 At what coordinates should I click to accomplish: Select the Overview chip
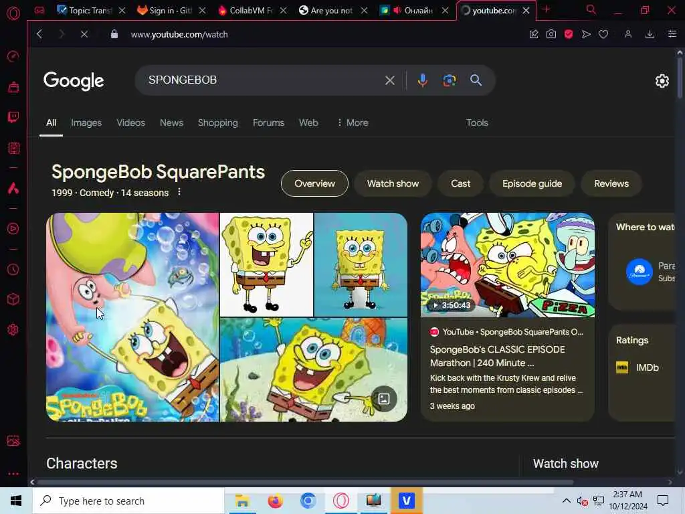(x=314, y=183)
